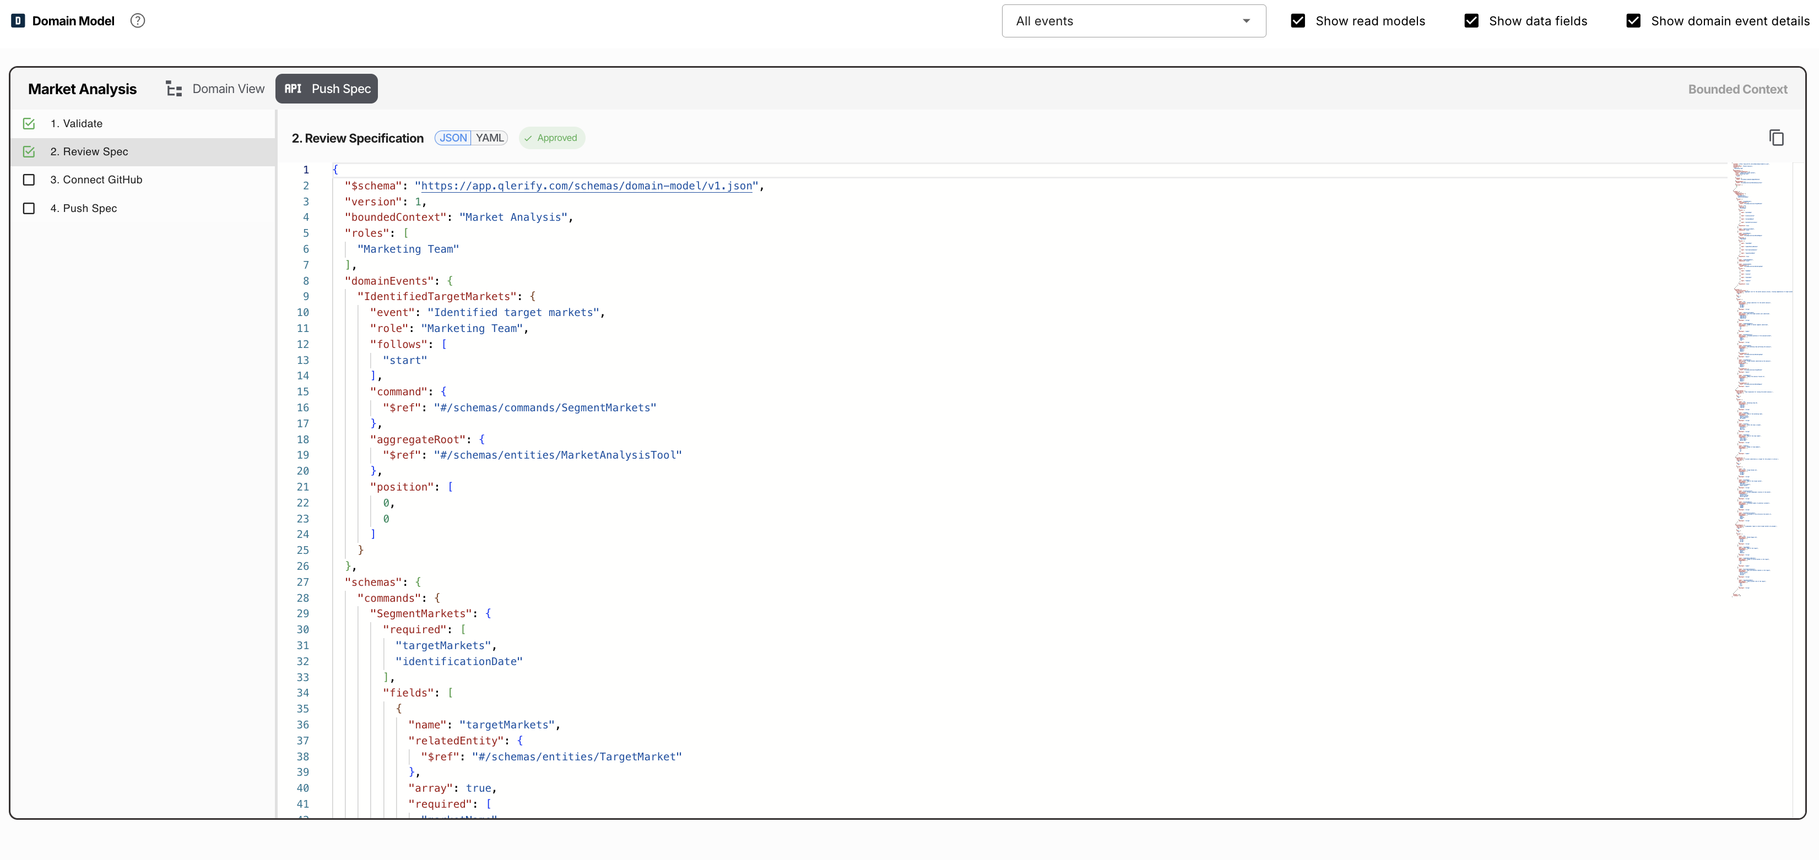Copy specification with the clipboard icon
Screen dimensions: 1819x860
(1776, 138)
